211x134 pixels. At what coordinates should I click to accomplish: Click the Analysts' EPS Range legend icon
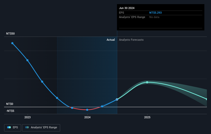tap(27, 127)
